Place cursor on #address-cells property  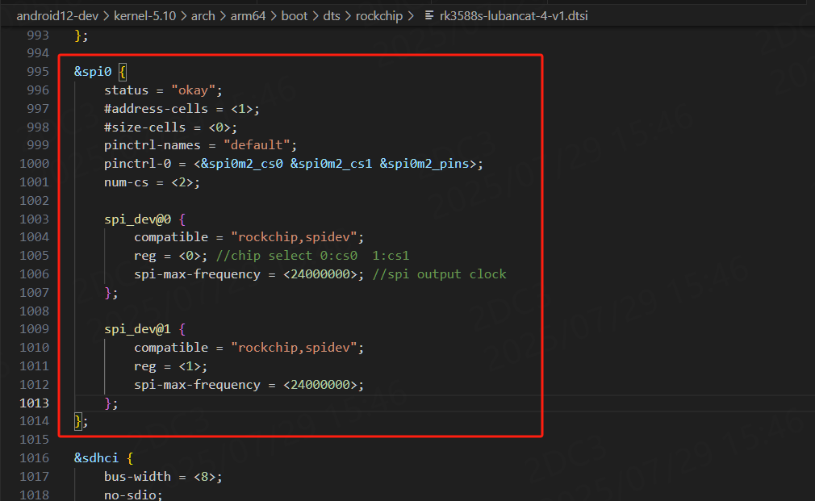[156, 109]
